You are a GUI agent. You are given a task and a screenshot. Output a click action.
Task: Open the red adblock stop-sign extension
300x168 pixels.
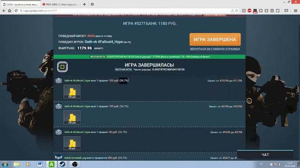coord(249,11)
